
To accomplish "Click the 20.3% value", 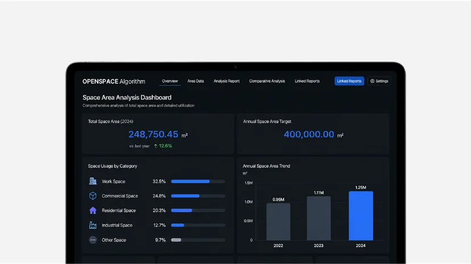I will 159,211.
